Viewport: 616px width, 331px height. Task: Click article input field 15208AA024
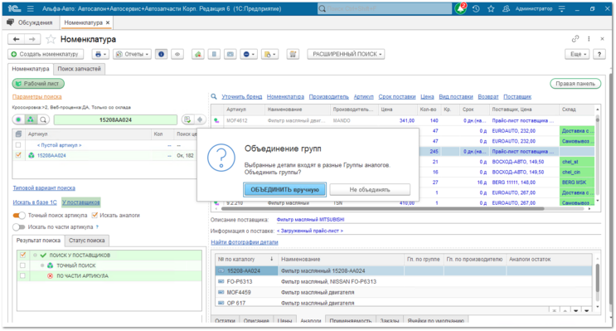[x=115, y=119]
